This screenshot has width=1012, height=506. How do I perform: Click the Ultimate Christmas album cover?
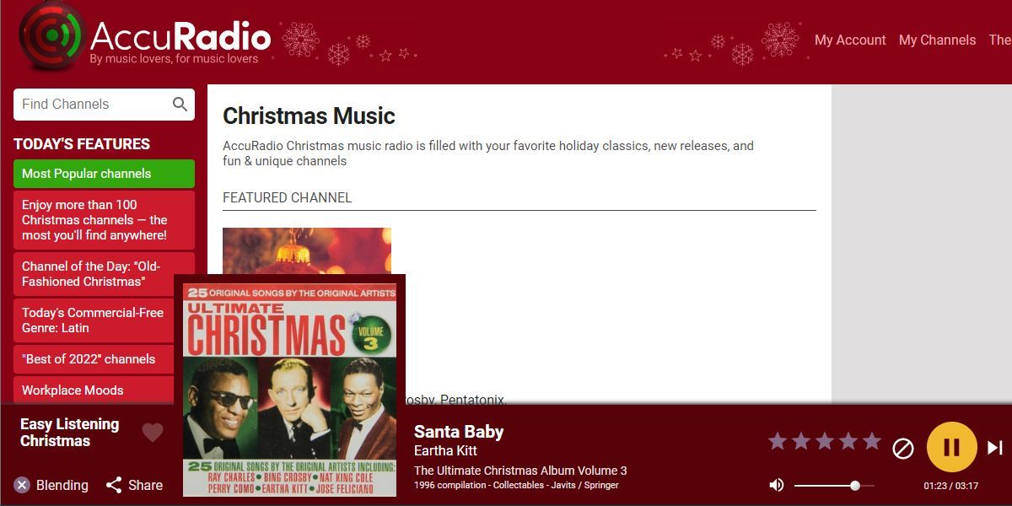(x=289, y=390)
